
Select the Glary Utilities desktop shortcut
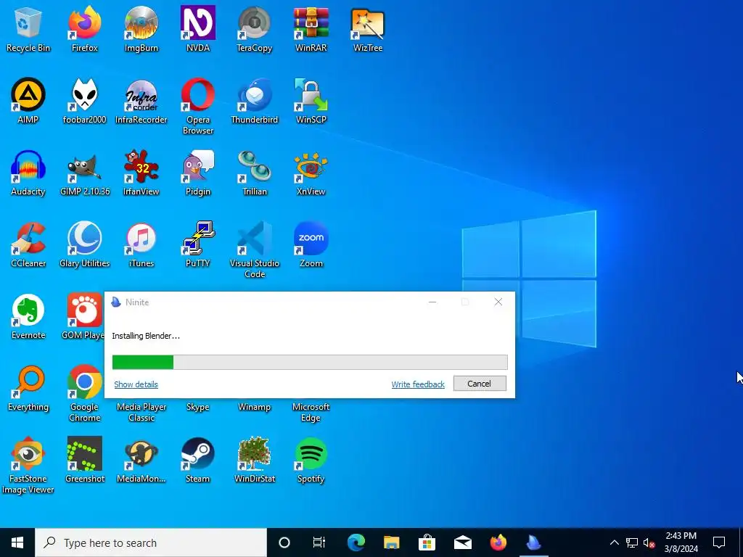click(85, 244)
